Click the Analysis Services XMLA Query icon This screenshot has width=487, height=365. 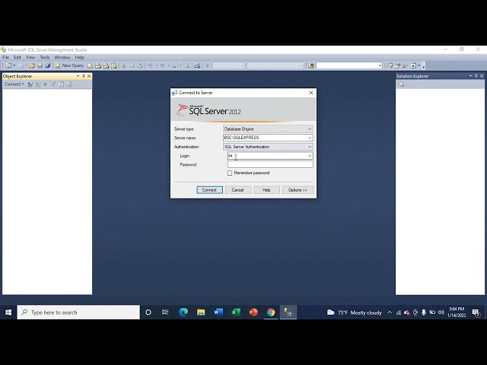pos(113,66)
